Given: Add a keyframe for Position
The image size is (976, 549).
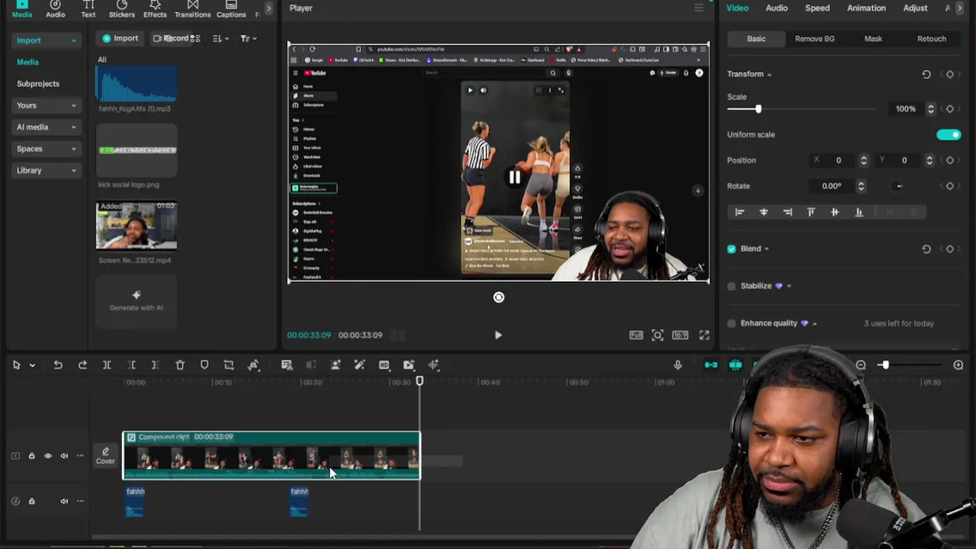Looking at the screenshot, I should (x=950, y=160).
